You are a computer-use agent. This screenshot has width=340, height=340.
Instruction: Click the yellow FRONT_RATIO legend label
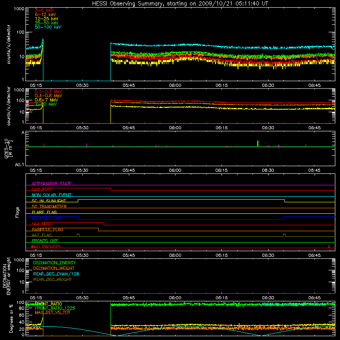[x=48, y=304]
